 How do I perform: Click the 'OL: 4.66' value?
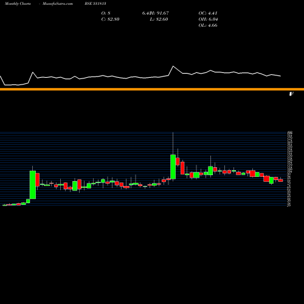pyautogui.click(x=208, y=26)
